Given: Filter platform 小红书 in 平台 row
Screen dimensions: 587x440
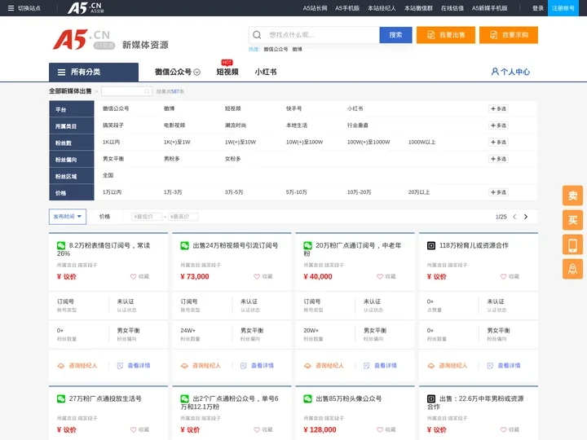Looking at the screenshot, I should pyautogui.click(x=355, y=108).
